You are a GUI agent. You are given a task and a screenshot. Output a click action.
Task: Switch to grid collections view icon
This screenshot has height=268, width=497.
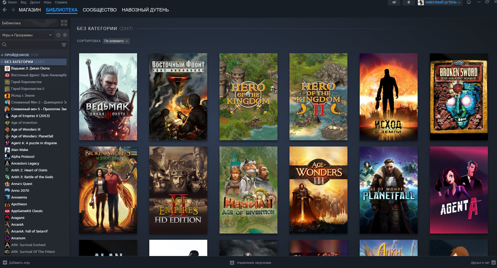[x=64, y=23]
